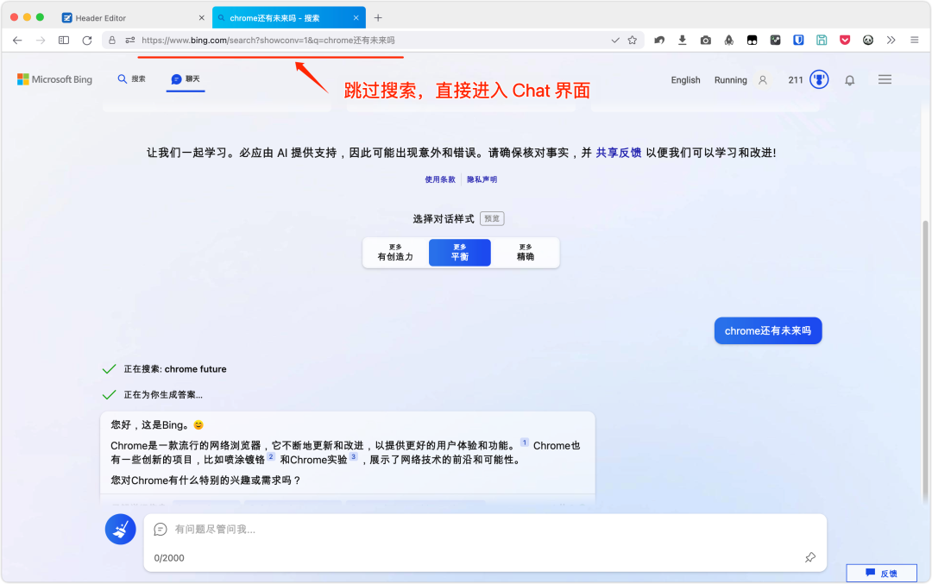Image resolution: width=932 pixels, height=584 pixels.
Task: Switch to the Header Editor tab
Action: click(x=133, y=18)
